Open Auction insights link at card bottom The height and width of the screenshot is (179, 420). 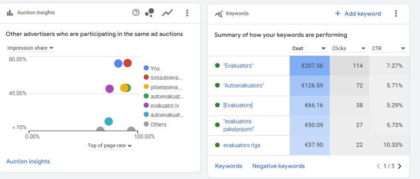click(28, 162)
